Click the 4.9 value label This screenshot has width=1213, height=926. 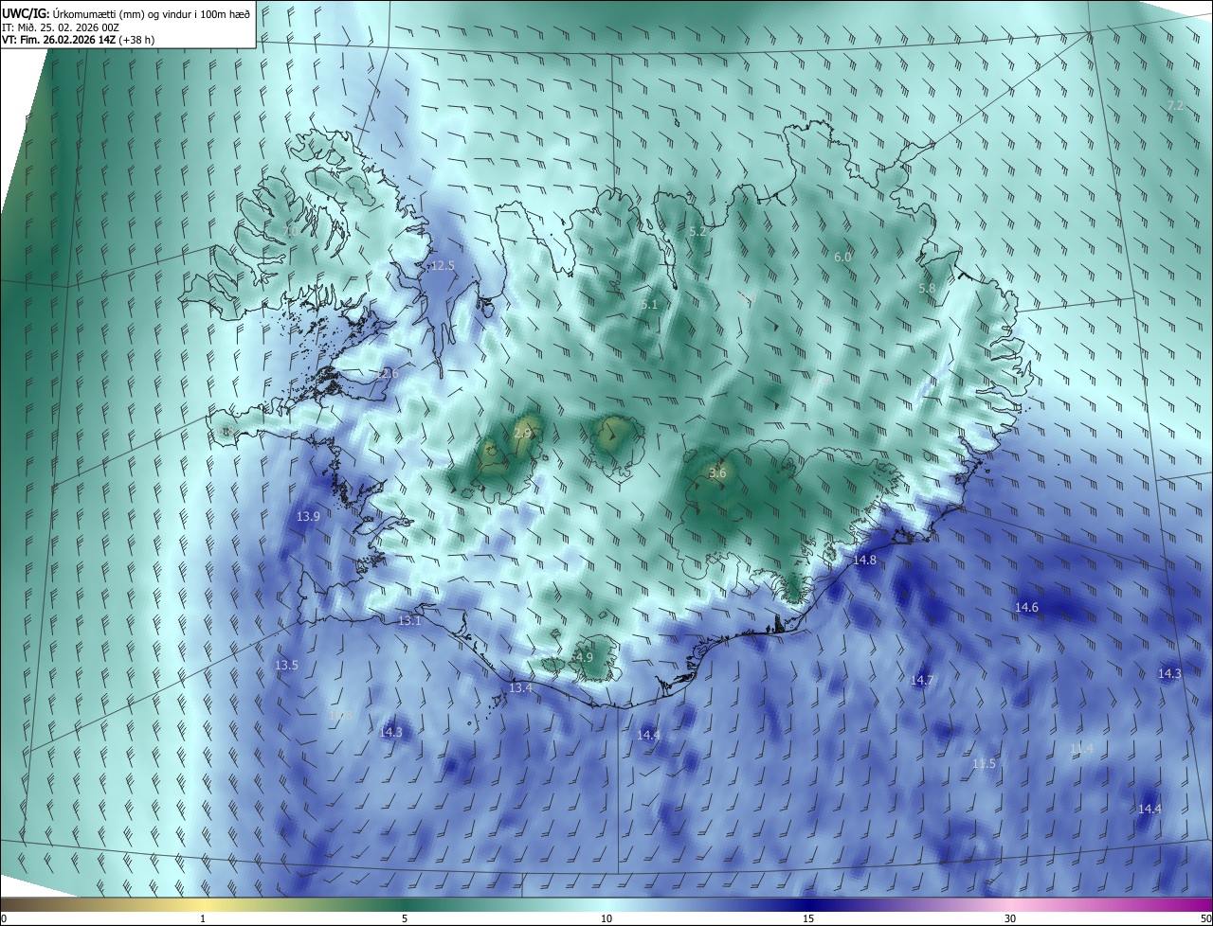[585, 658]
